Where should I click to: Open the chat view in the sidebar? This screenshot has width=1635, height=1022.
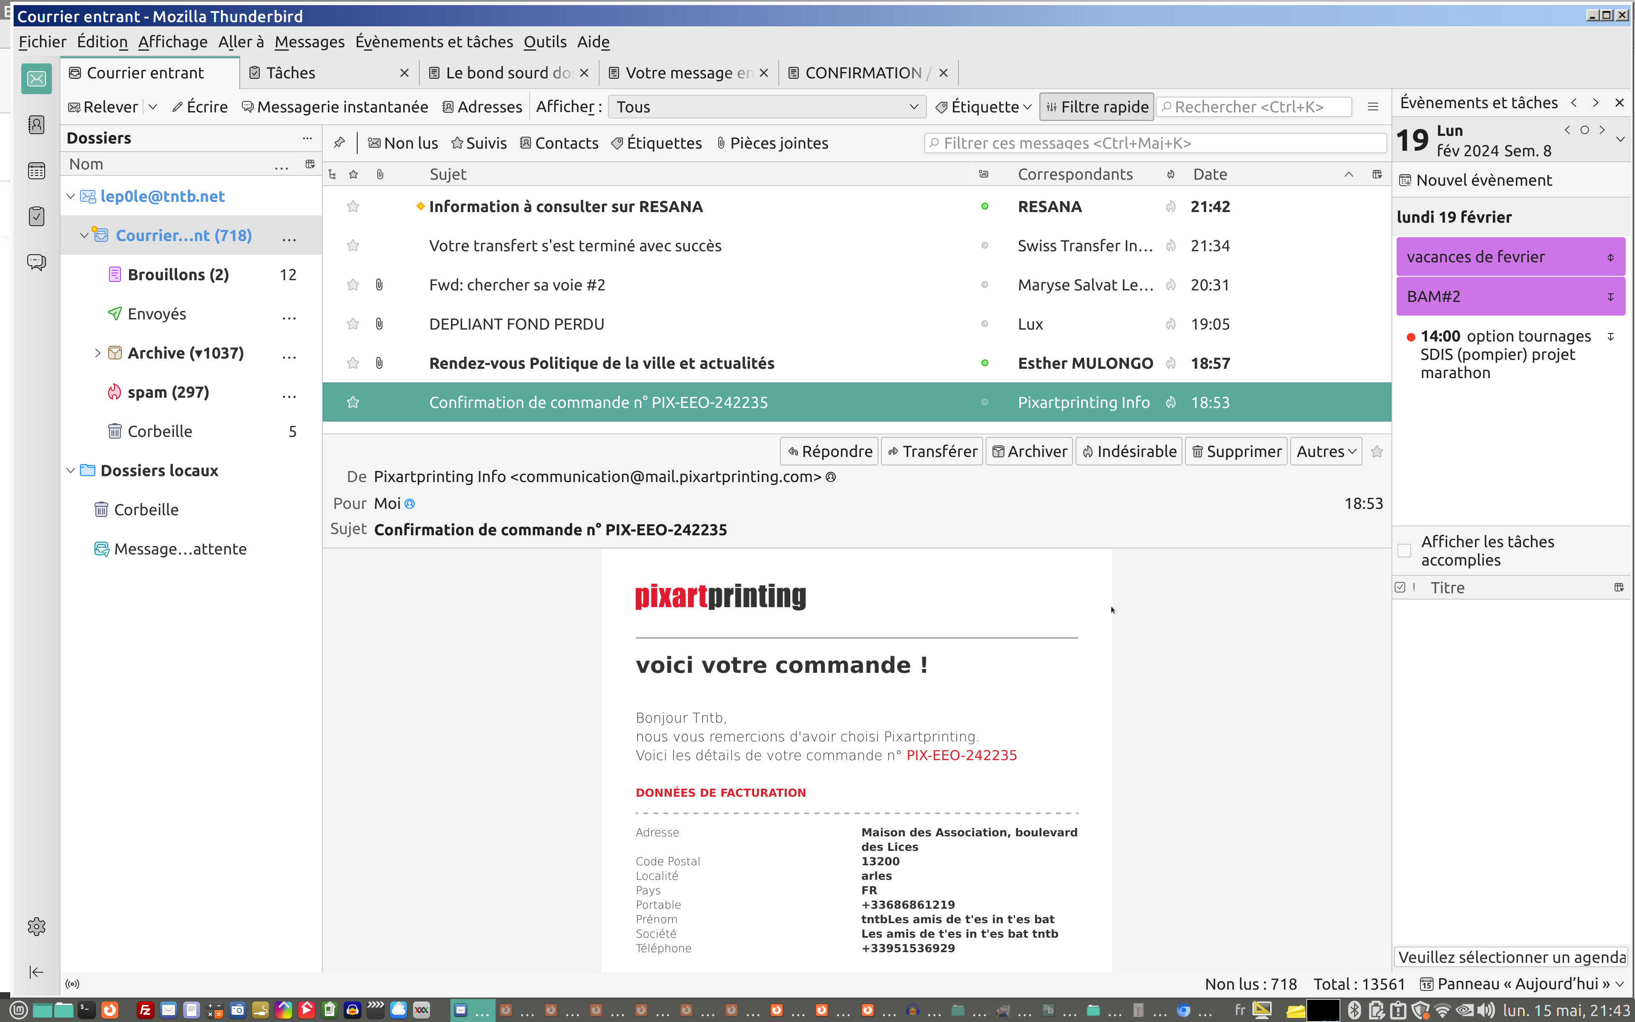(x=37, y=261)
